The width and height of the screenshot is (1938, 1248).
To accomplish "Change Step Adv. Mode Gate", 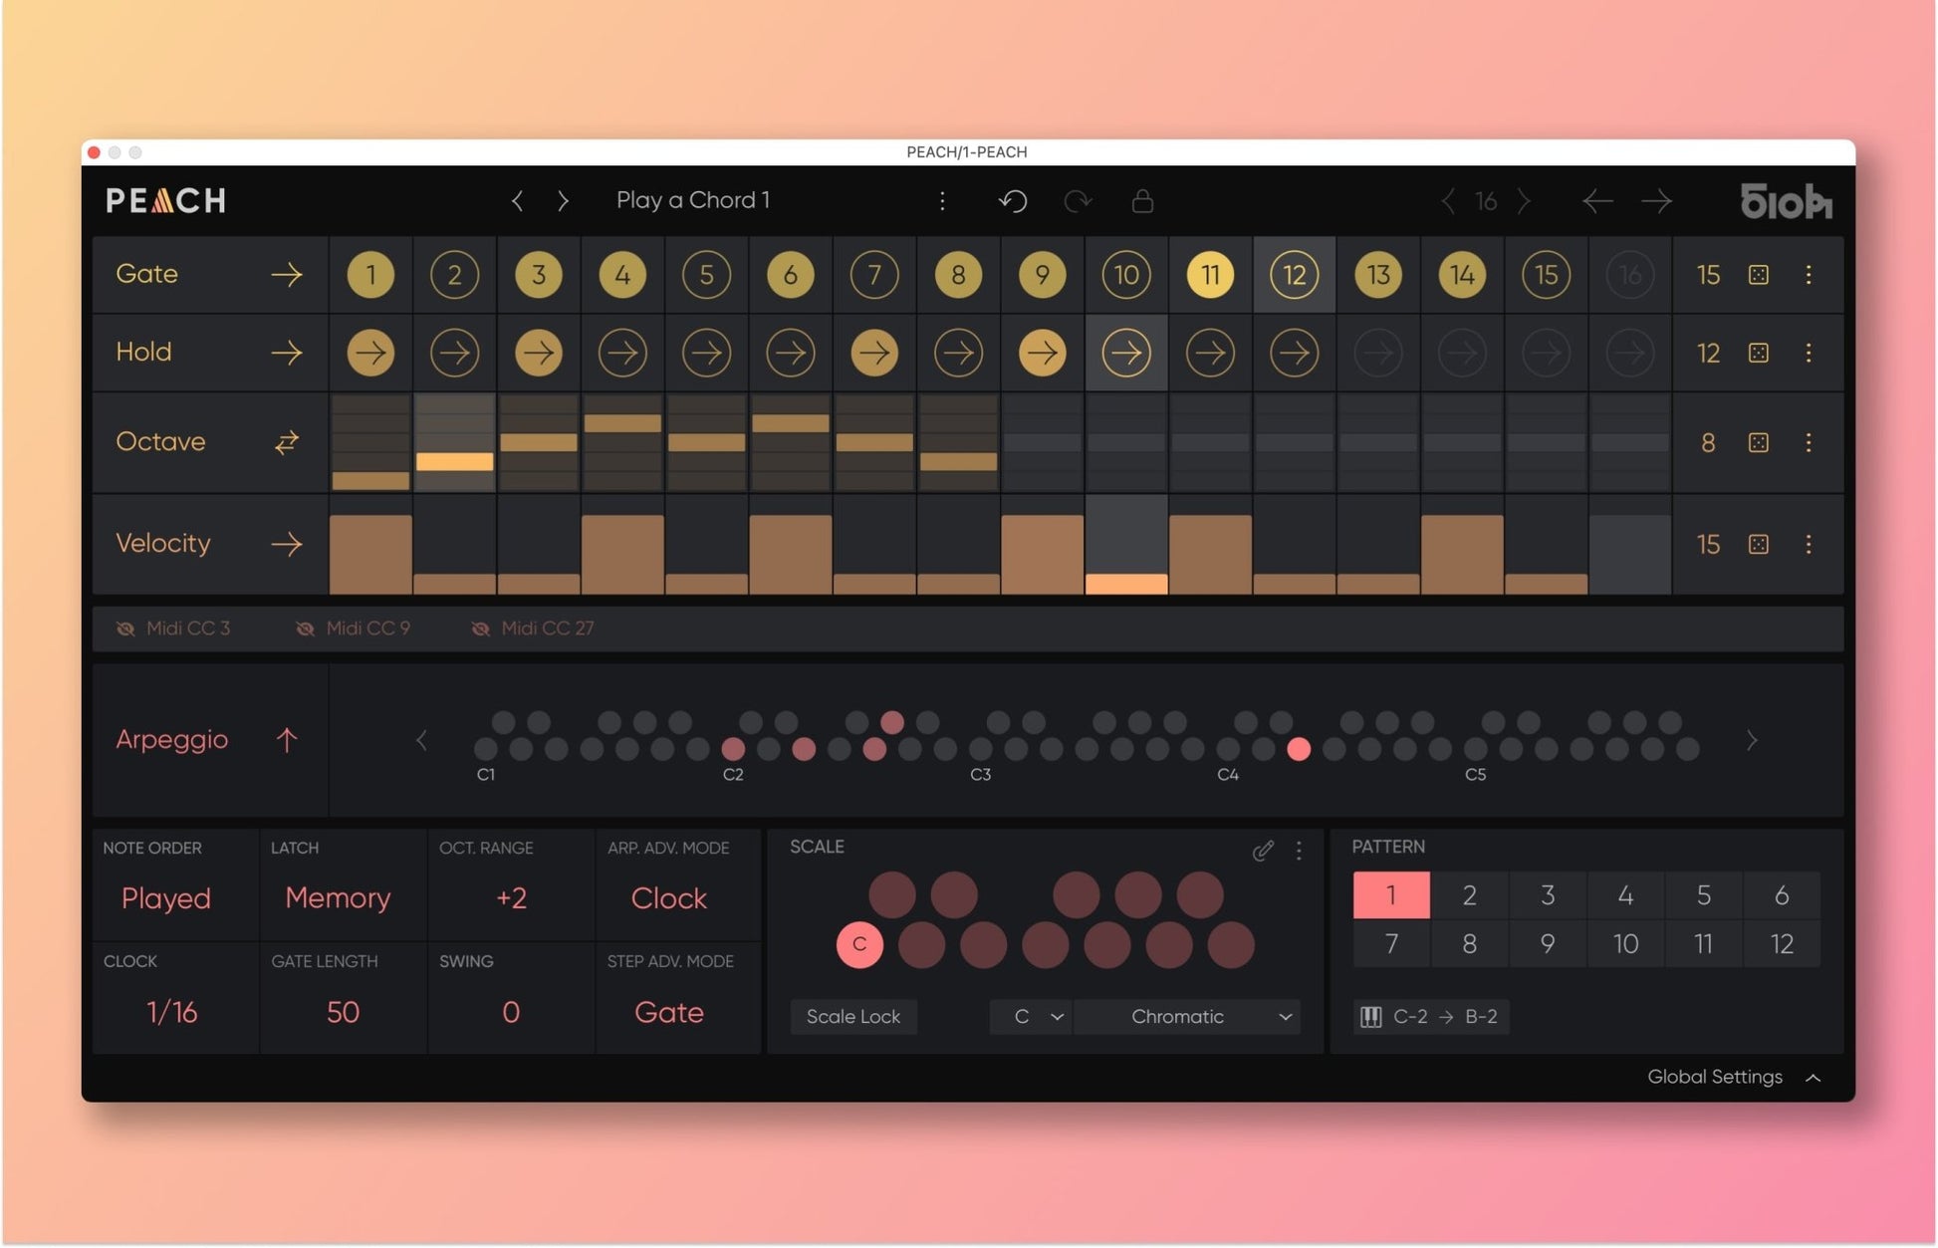I will 669,1013.
